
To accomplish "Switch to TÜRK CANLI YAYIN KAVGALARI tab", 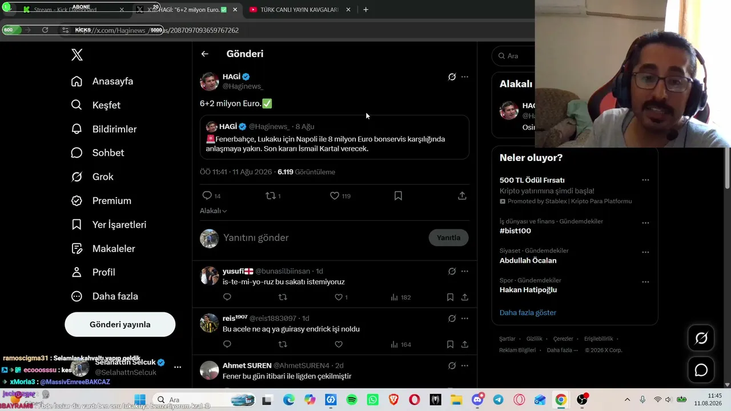I will tap(300, 9).
